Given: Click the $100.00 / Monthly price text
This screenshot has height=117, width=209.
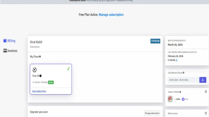Looking at the screenshot, I should point(40,82).
